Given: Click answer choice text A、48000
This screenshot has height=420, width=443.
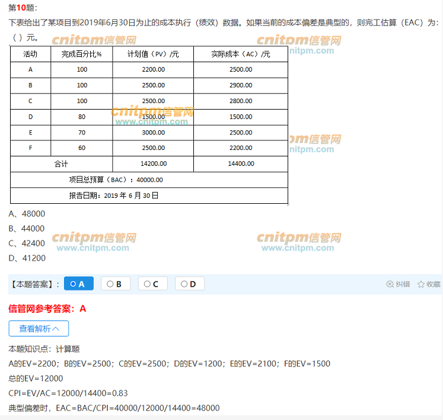Looking at the screenshot, I should 27,214.
